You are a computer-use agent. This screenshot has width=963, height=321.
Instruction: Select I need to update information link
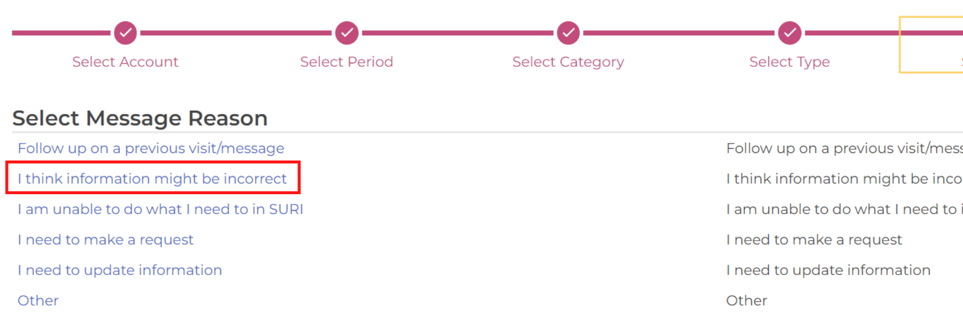pos(120,270)
